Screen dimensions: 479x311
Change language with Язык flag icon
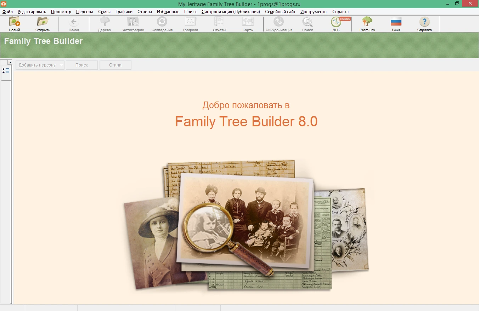point(396,24)
